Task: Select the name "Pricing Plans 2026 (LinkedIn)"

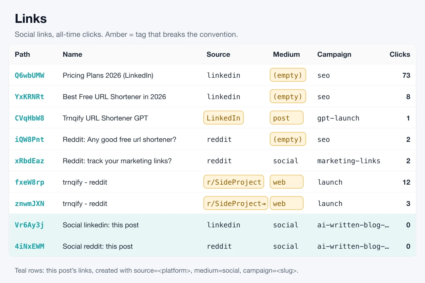Action: (x=108, y=75)
